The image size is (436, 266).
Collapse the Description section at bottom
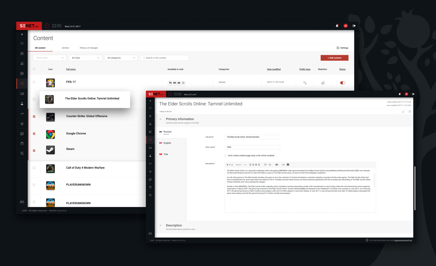(x=161, y=226)
